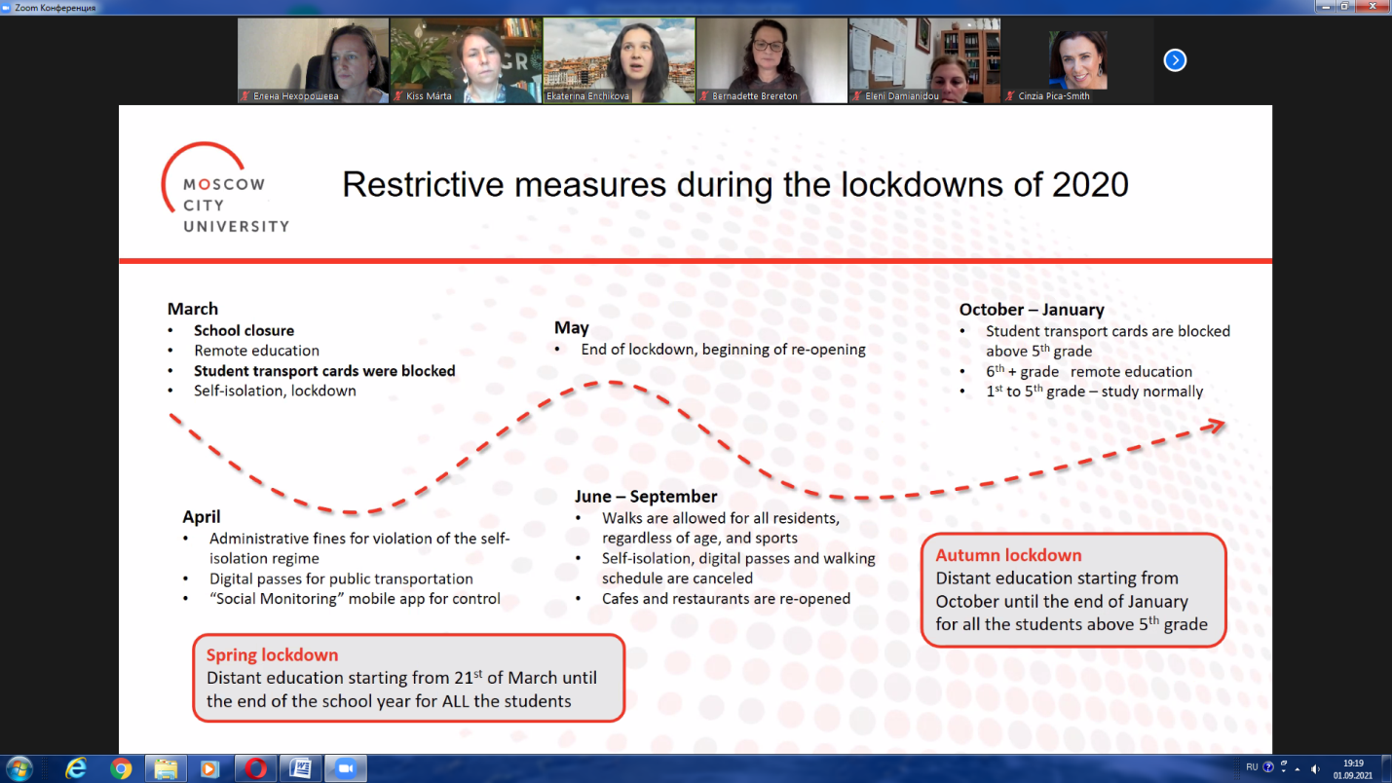Open the volume speaker icon in tray
This screenshot has height=783, width=1392.
pyautogui.click(x=1315, y=768)
